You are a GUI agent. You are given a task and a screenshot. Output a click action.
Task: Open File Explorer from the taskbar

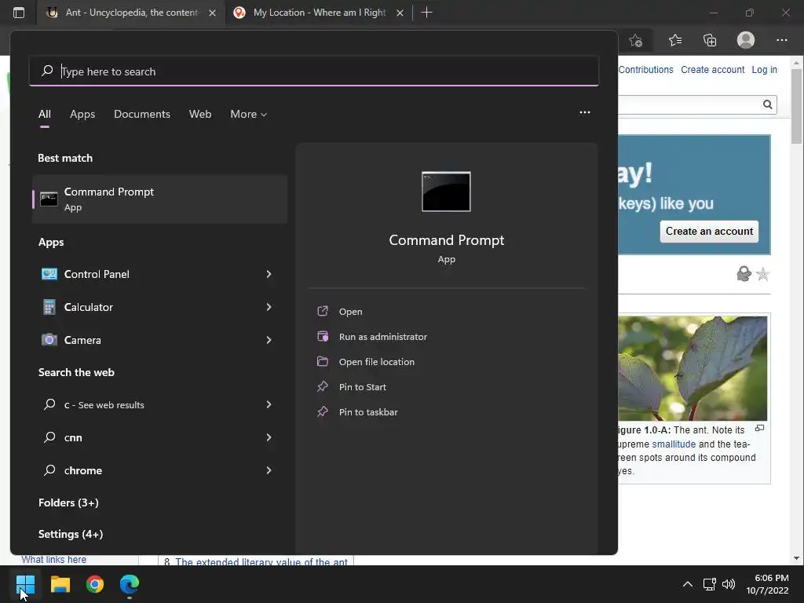(x=60, y=584)
